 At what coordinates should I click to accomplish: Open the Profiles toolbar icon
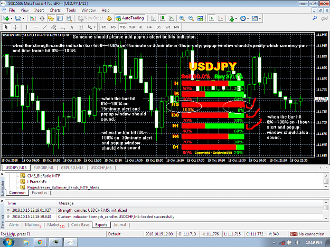[x=18, y=18]
